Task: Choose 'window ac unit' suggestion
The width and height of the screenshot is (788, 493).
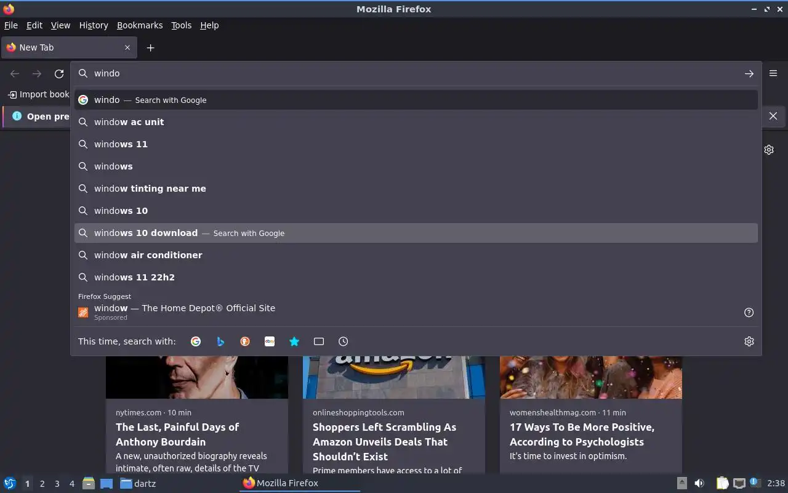Action: pos(416,122)
